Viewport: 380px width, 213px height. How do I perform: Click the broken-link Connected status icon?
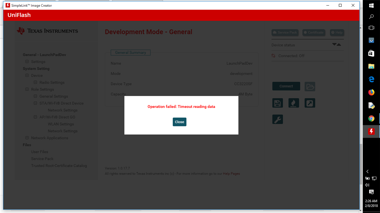[273, 56]
